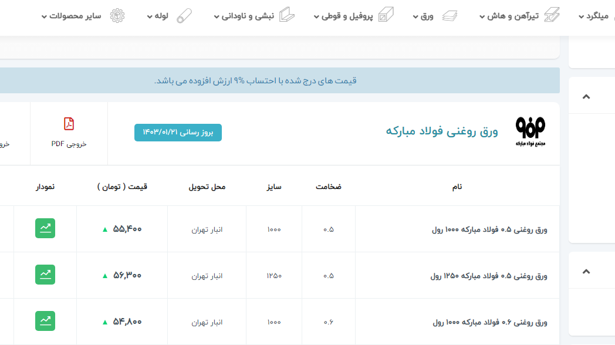
Task: Open chart for ورق روغنی 0.5 فولاد مبارکه 1000 رول
Action: pos(45,228)
